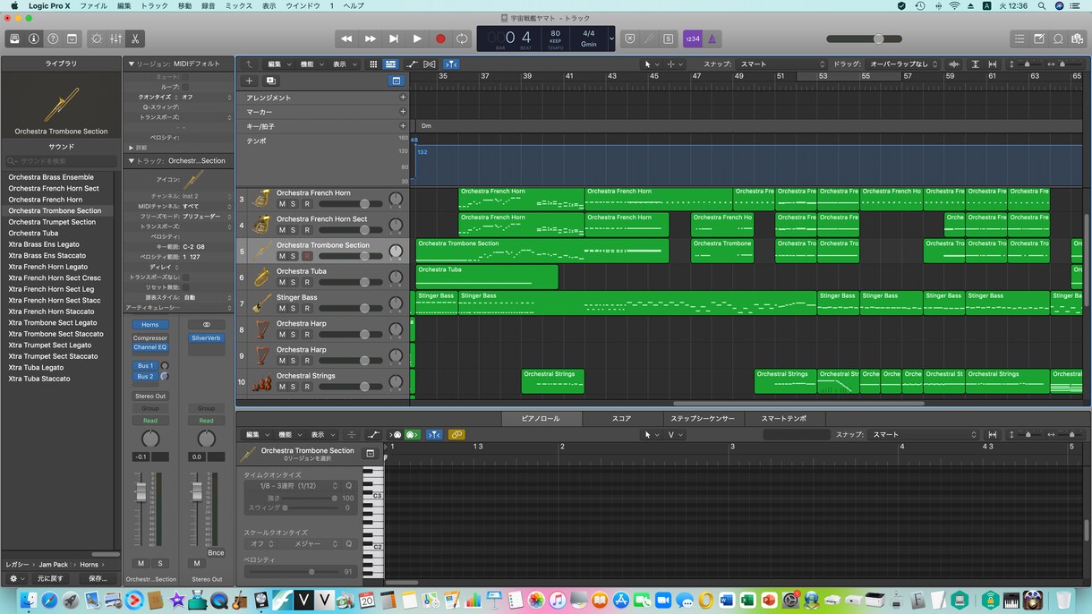Open the Loop Browser icon
The width and height of the screenshot is (1092, 614).
[1058, 38]
